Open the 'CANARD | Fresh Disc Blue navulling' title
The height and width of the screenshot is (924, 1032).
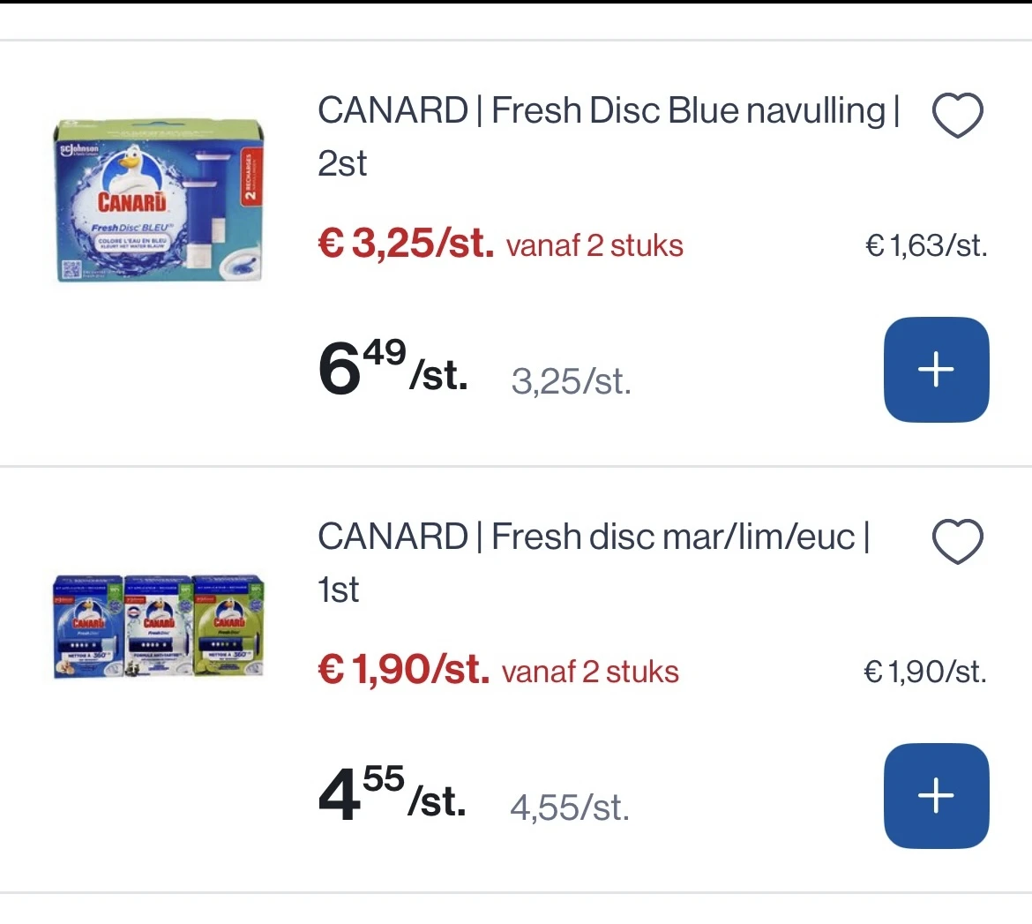(x=609, y=111)
